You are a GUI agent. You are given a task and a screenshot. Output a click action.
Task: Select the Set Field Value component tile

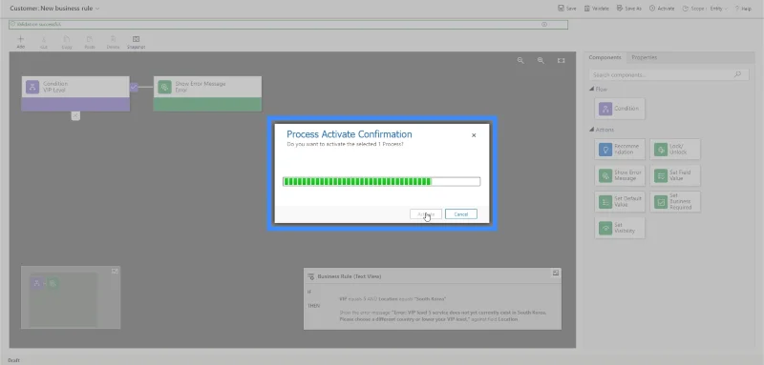(675, 175)
